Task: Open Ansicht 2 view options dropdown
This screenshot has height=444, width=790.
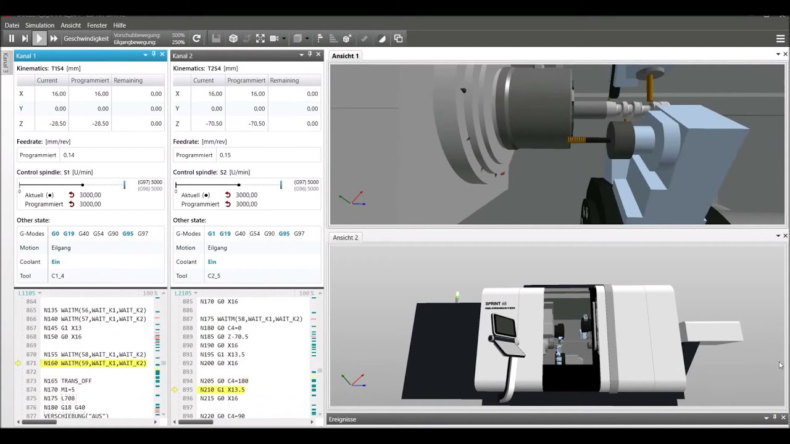Action: 778,236
